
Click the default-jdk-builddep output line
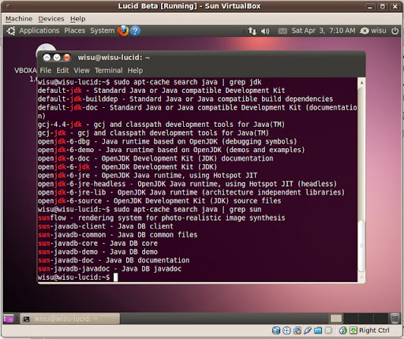185,99
